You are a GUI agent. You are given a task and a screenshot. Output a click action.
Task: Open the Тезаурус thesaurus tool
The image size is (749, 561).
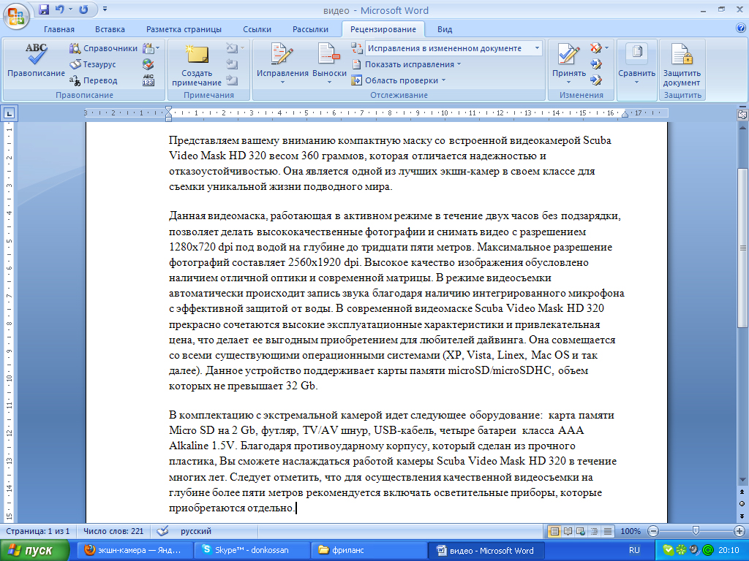[93, 64]
